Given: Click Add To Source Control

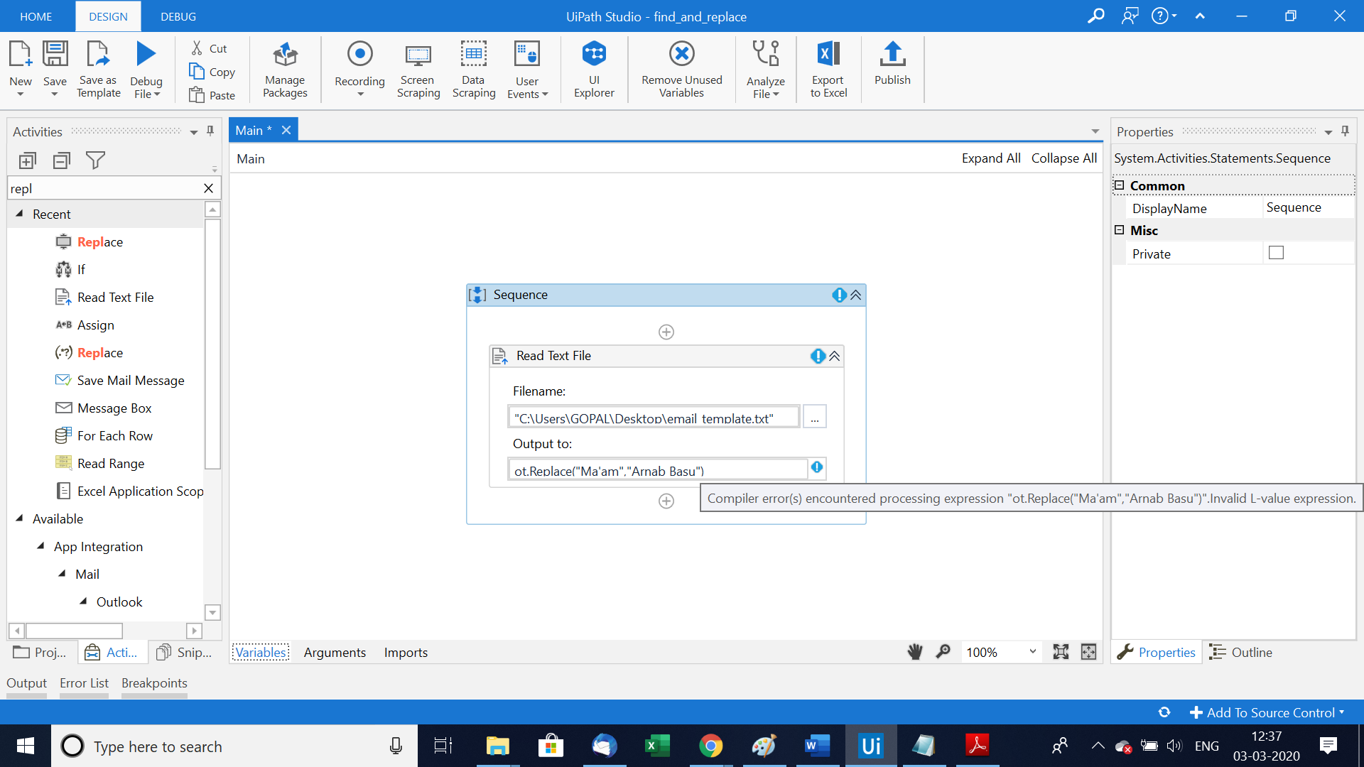Looking at the screenshot, I should coord(1267,712).
